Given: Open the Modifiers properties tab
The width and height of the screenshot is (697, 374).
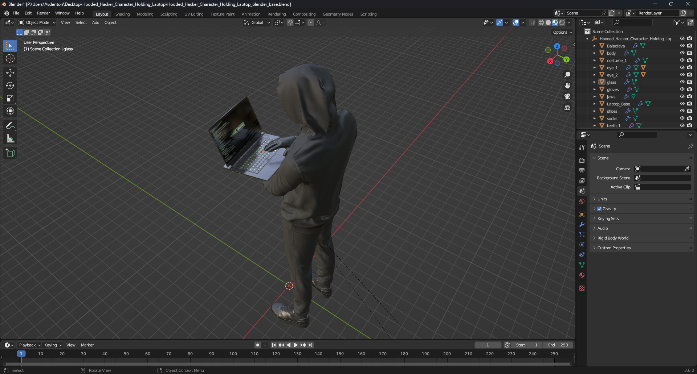Looking at the screenshot, I should [x=582, y=224].
